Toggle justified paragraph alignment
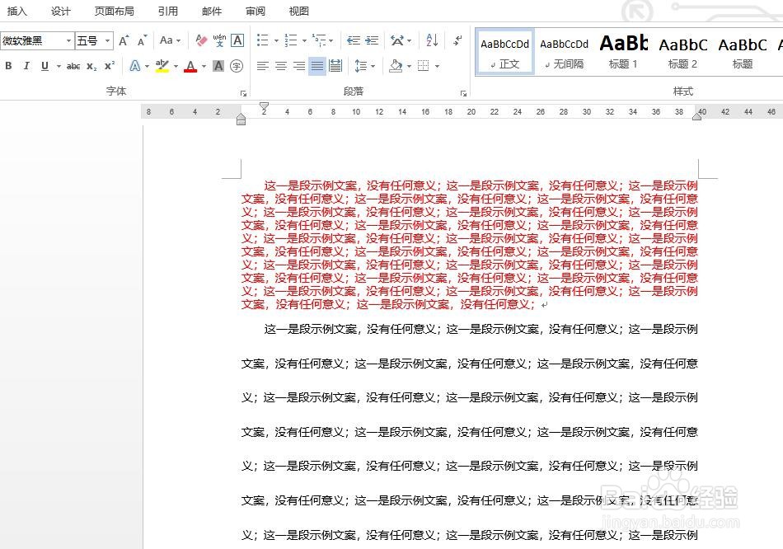 coord(316,66)
